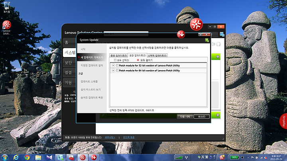Open 설치 히스토리 보기 in sidebar
287x161 pixels.
click(x=91, y=89)
